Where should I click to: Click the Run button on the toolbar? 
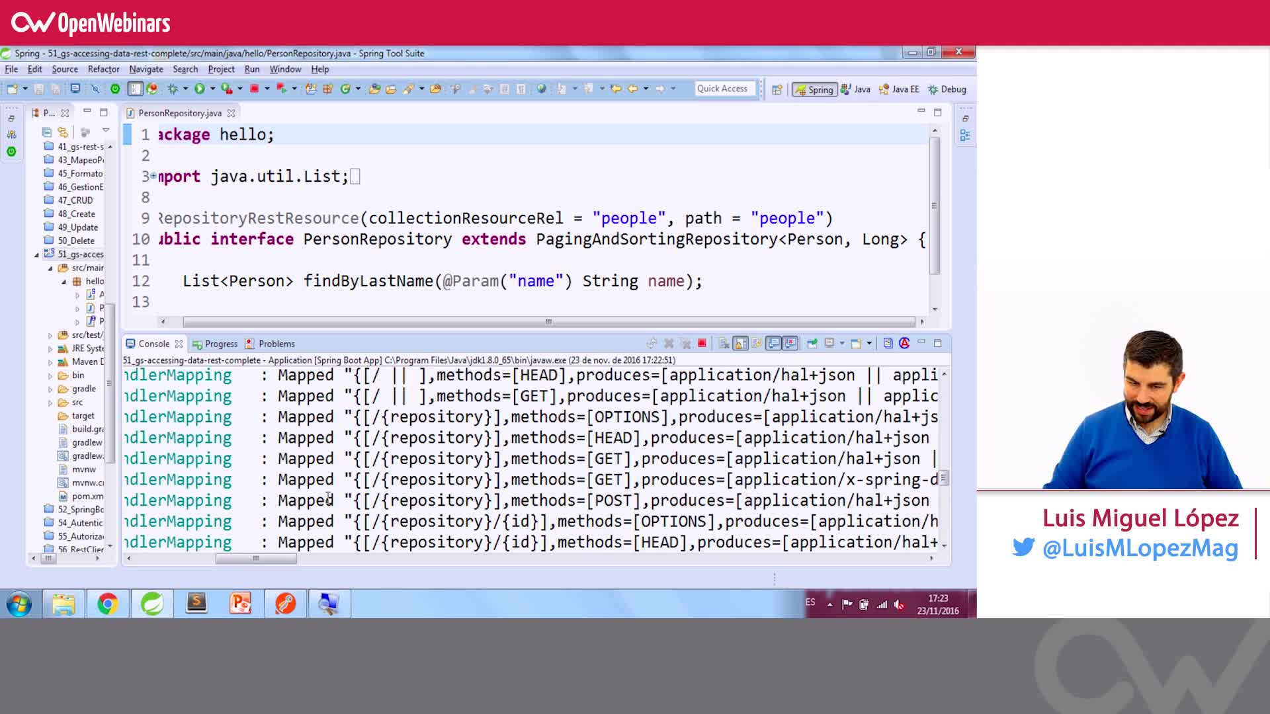click(x=200, y=88)
